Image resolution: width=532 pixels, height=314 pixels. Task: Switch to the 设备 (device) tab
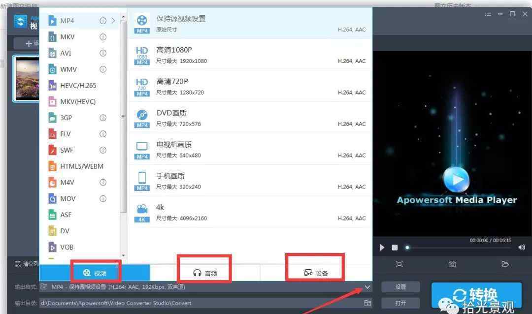click(316, 273)
